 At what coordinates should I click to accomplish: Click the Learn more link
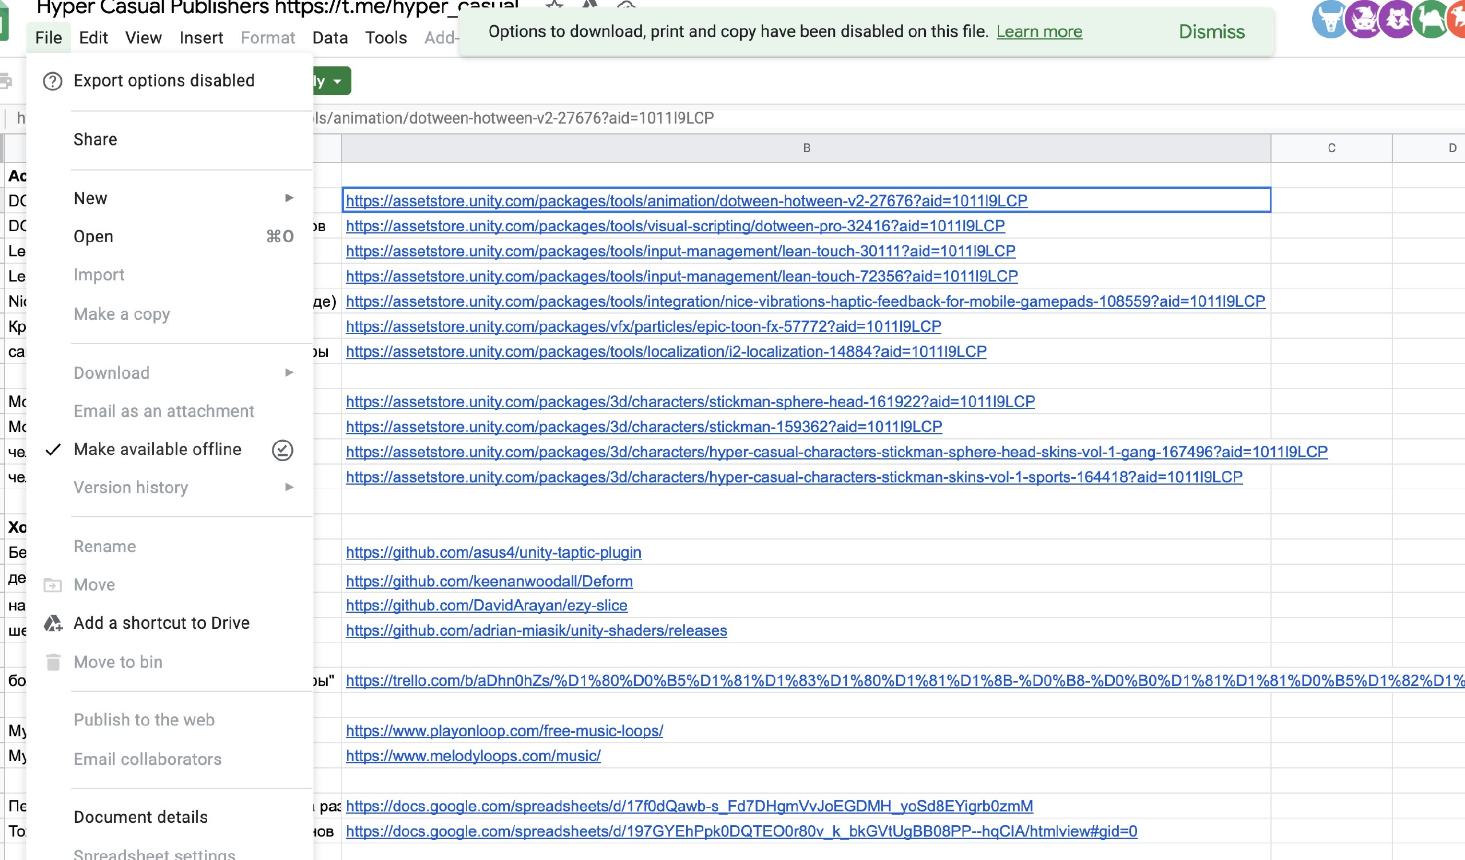point(1039,31)
